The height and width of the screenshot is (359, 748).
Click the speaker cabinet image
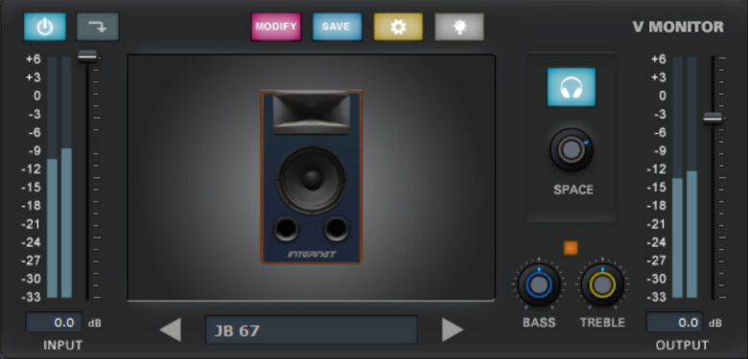pyautogui.click(x=312, y=177)
